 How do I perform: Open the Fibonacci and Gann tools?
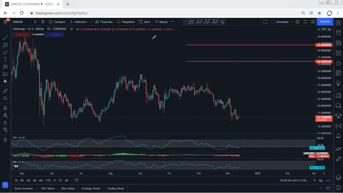point(5,45)
